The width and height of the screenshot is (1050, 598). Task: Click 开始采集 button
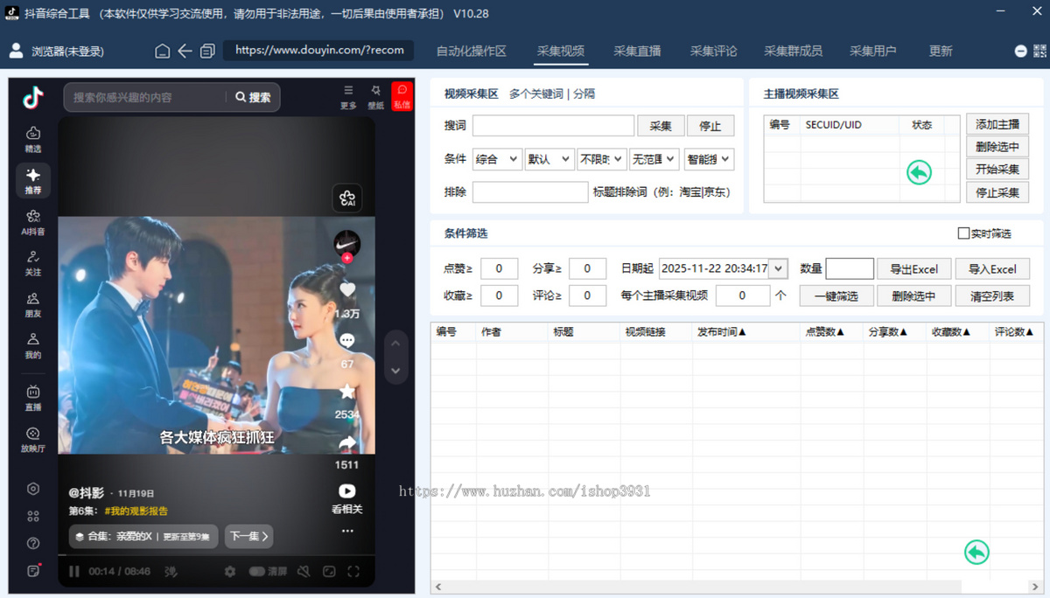tap(997, 170)
